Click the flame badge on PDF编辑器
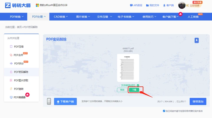Image resolution: width=212 pixels, height=118 pixels. [27, 95]
